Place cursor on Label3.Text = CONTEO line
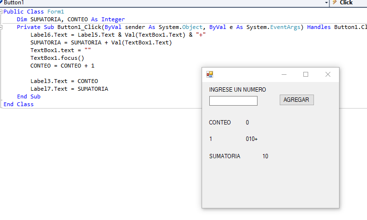 [x=64, y=81]
